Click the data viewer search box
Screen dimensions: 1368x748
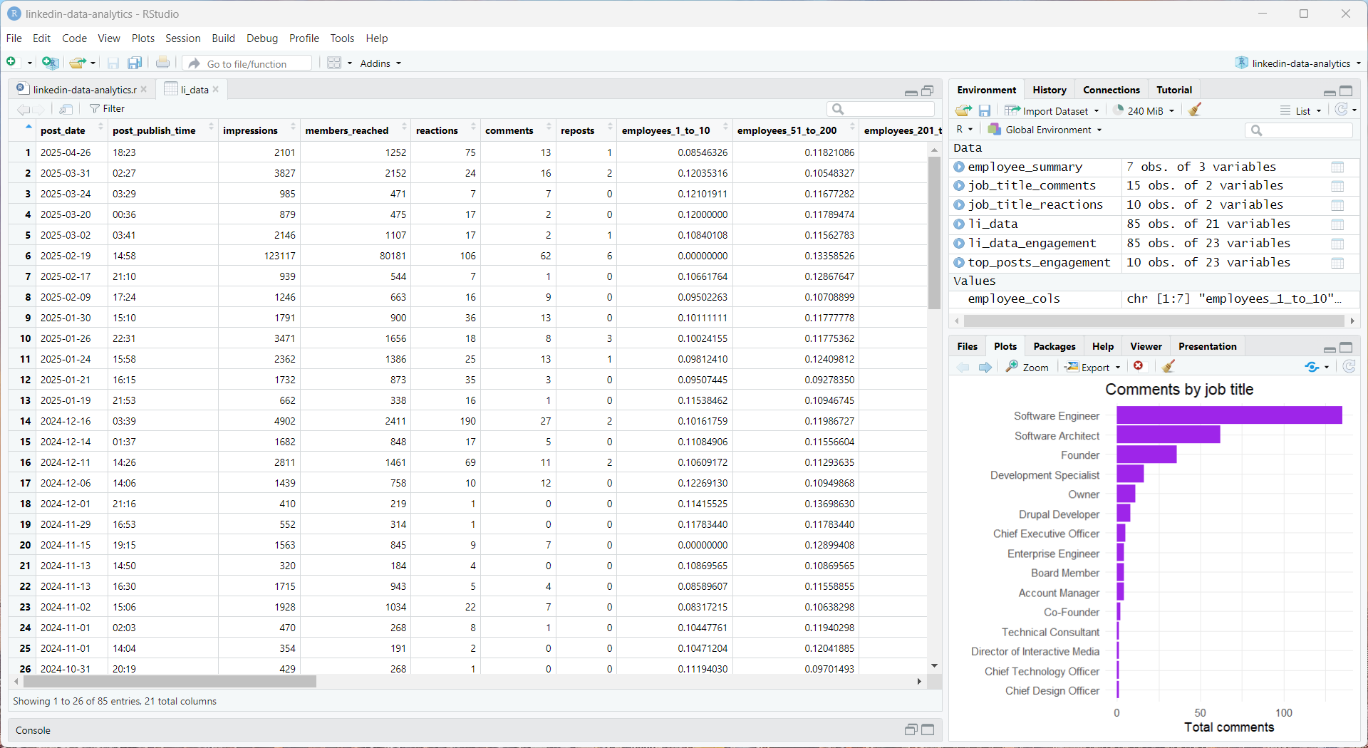point(881,109)
